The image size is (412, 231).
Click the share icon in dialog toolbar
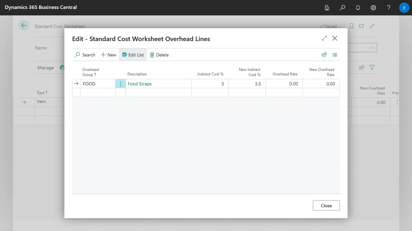pos(324,55)
